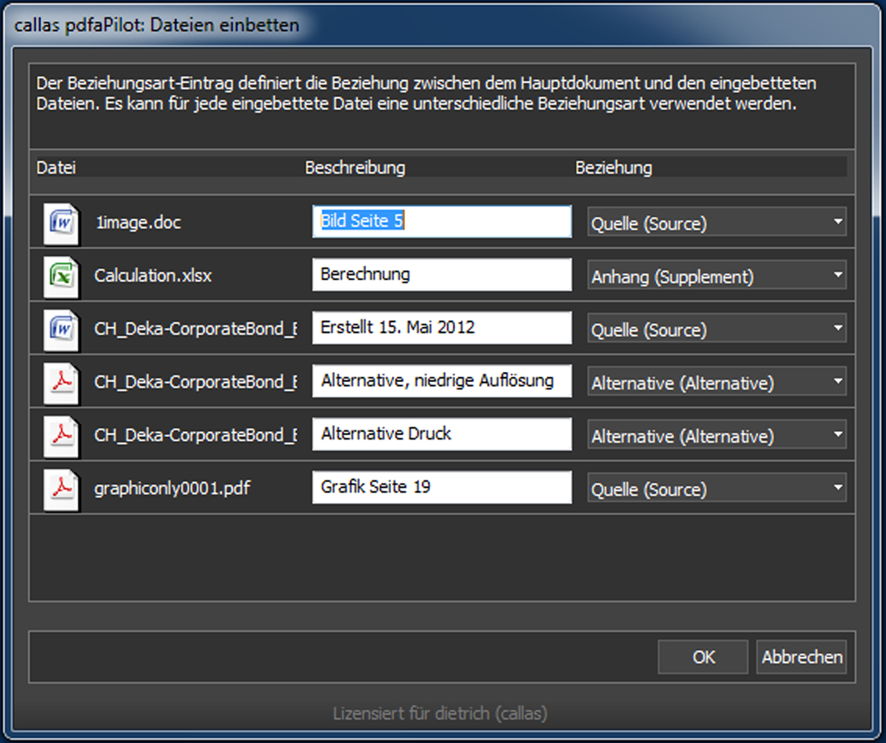
Task: Click the PDF icon in the 'niedrige Auflösung' row
Action: pyautogui.click(x=62, y=383)
